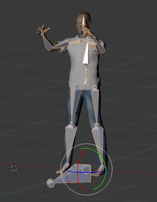Click the raised hand's finger bones

click(x=43, y=29)
